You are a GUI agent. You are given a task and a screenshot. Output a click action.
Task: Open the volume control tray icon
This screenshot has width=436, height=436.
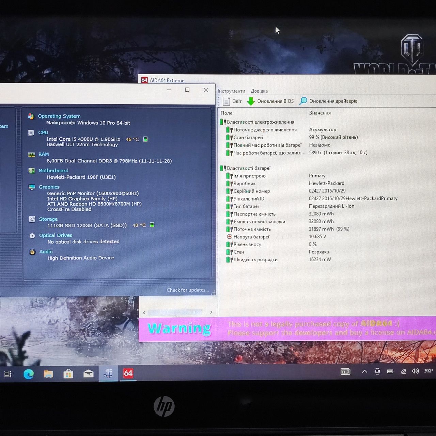pos(415,371)
